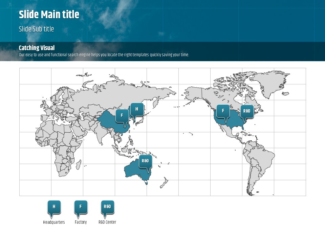Select the H legend pin above Headquarters

[54, 207]
